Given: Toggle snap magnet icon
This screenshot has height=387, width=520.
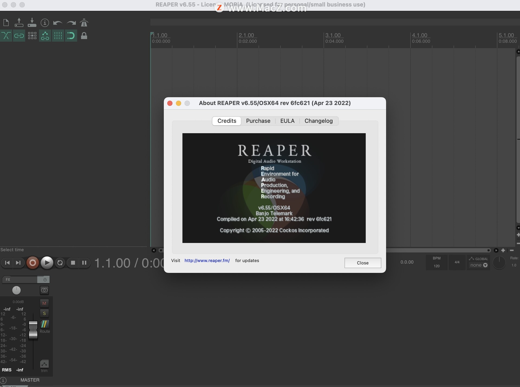Looking at the screenshot, I should pos(71,36).
